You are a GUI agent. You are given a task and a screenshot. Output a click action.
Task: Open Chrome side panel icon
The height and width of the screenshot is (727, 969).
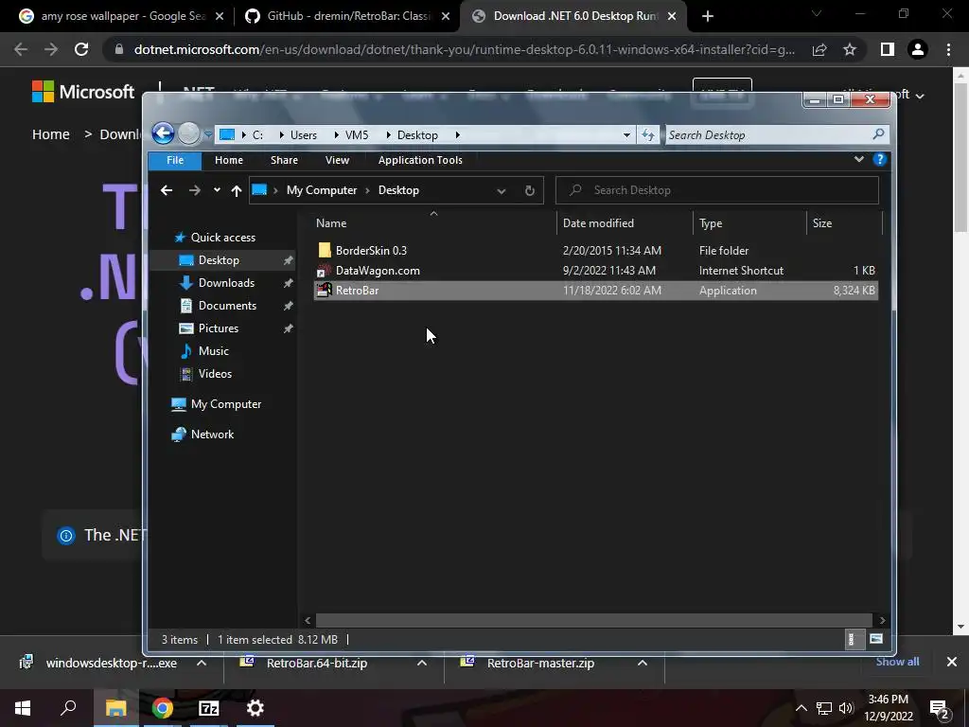888,49
